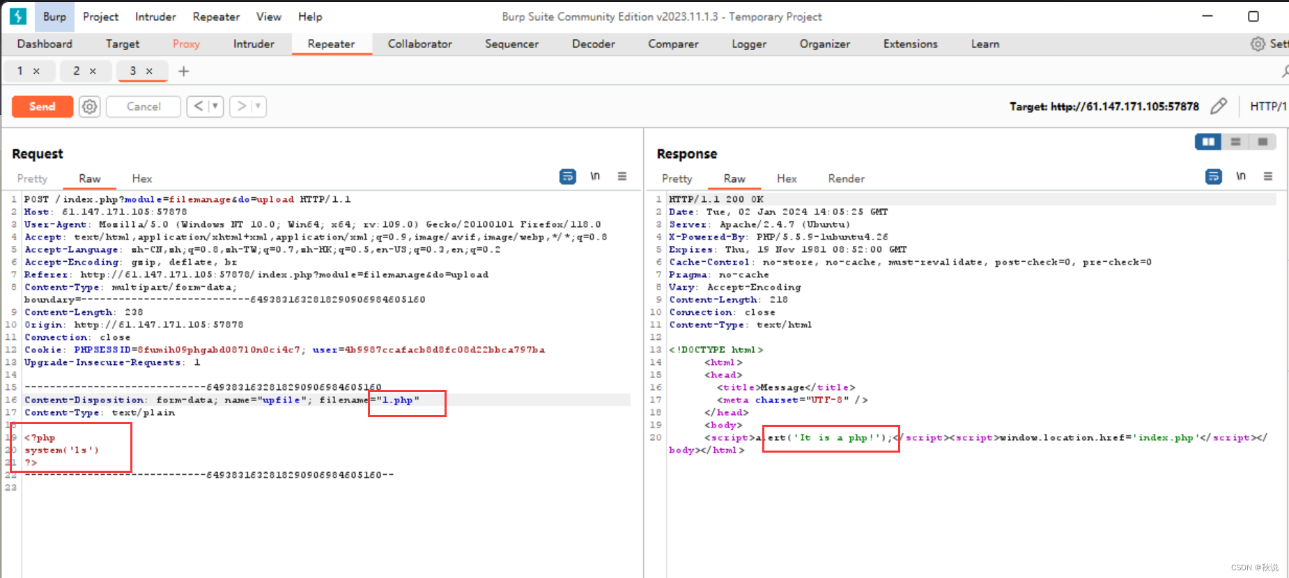
Task: Switch to the Extensions tab
Action: [x=911, y=44]
